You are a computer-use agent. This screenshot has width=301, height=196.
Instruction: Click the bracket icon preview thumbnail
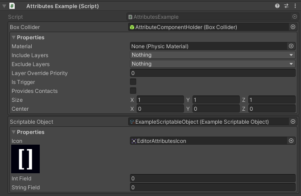tap(25, 159)
